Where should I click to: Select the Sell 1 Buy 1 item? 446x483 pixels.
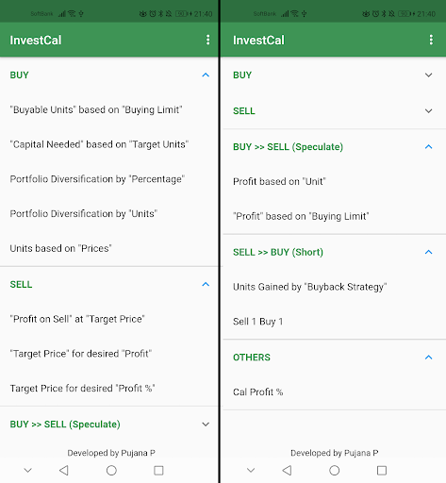pos(334,322)
